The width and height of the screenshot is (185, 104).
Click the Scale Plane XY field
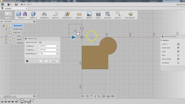48,53
